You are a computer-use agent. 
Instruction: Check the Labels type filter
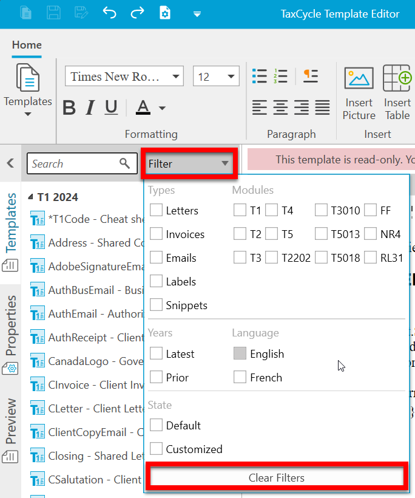pos(156,281)
